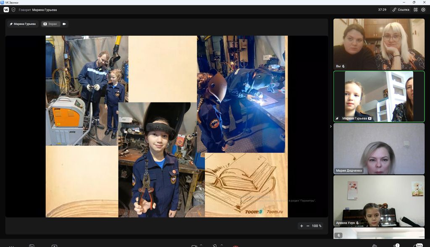
Task: Unpin Марина Гурьева using the pin chip
Action: tap(23, 24)
